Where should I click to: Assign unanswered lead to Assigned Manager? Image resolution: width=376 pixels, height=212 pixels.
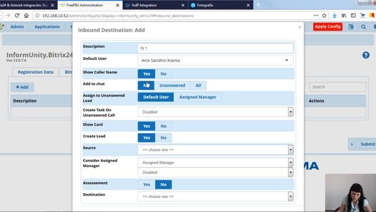(x=197, y=97)
